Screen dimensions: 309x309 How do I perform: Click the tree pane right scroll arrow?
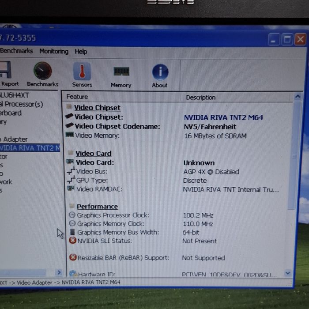pyautogui.click(x=59, y=272)
